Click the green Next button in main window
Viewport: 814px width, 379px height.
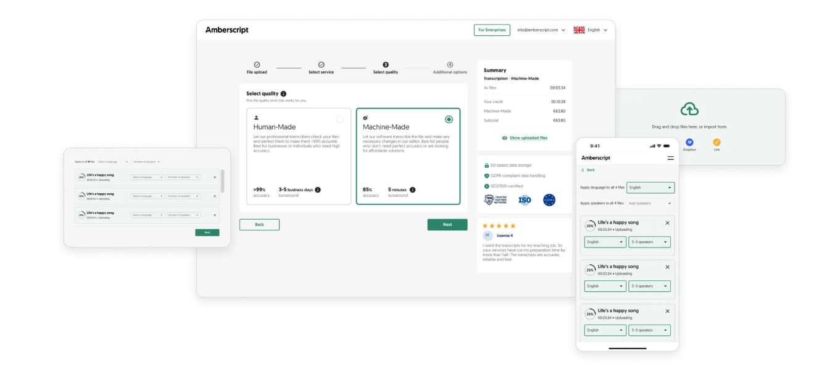tap(447, 225)
